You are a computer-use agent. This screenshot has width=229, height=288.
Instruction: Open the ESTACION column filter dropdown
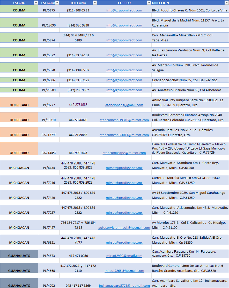pyautogui.click(x=57, y=3)
